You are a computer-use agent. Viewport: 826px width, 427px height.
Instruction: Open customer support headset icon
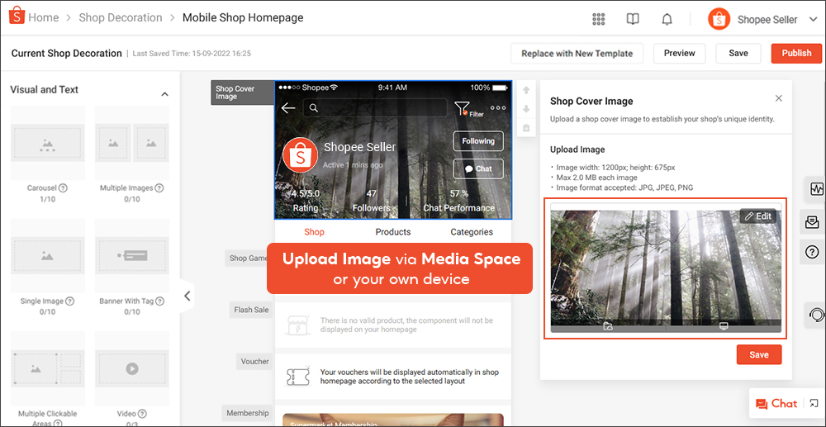(816, 315)
